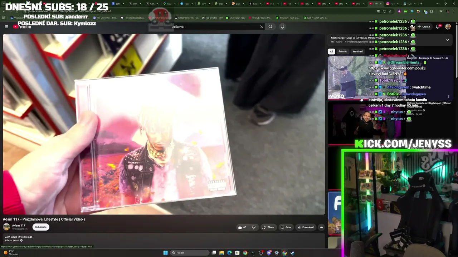The width and height of the screenshot is (458, 257).
Task: Open the Settings gear on the taskbar
Action: pyautogui.click(x=277, y=253)
